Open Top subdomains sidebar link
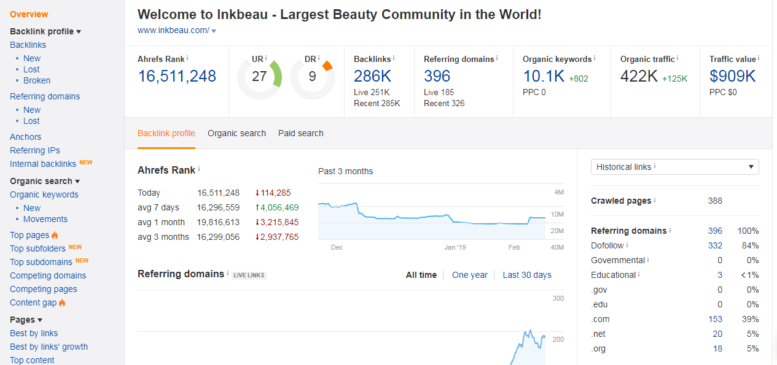Screen dimensions: 777x365 (41, 262)
